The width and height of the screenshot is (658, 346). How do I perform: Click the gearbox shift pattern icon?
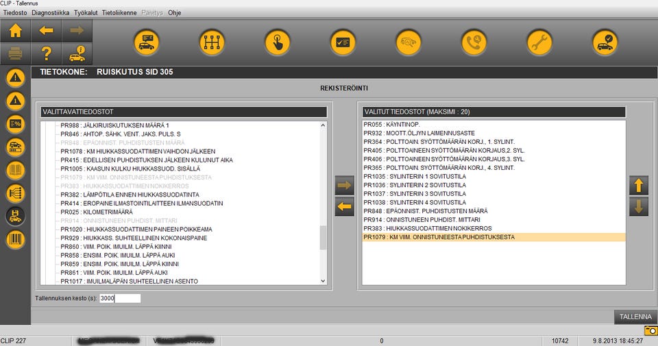pyautogui.click(x=212, y=42)
